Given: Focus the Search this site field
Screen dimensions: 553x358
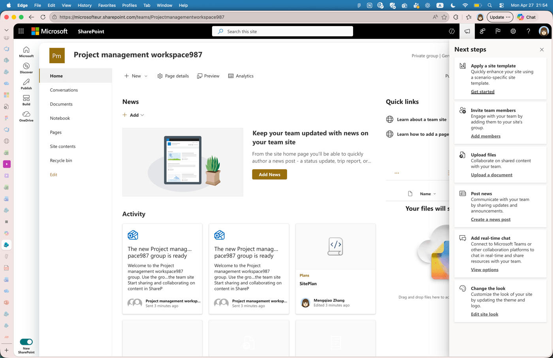Looking at the screenshot, I should tap(282, 31).
